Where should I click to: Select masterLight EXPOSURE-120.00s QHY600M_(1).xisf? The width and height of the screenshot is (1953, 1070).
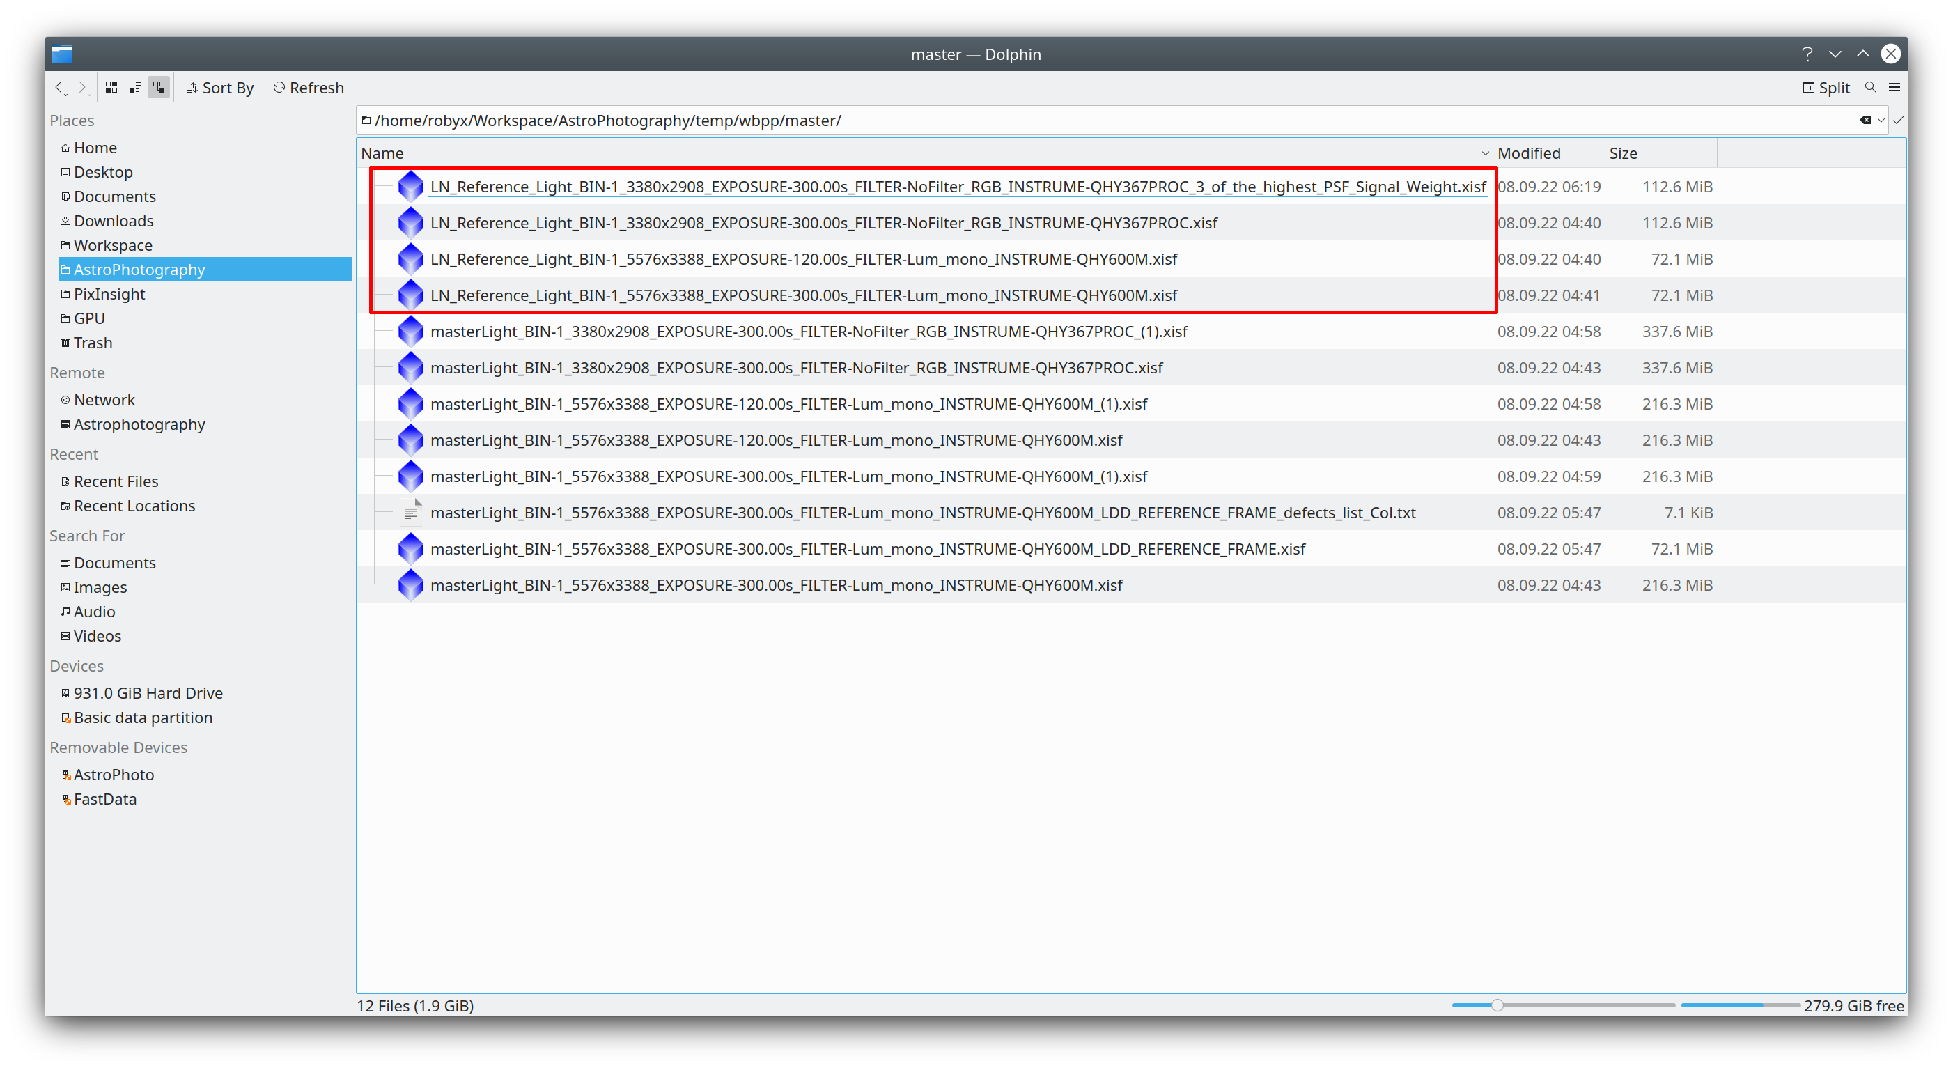(x=788, y=404)
